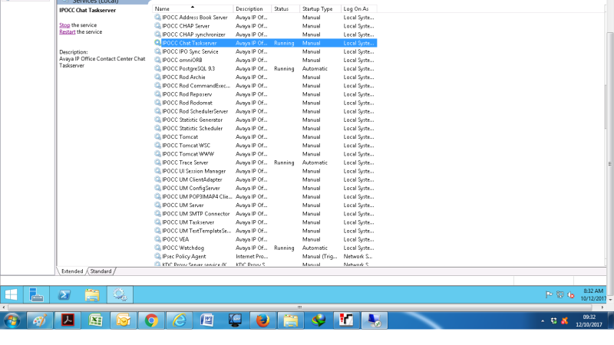Launch Internet Explorer from local taskbar
The height and width of the screenshot is (345, 614).
180,320
